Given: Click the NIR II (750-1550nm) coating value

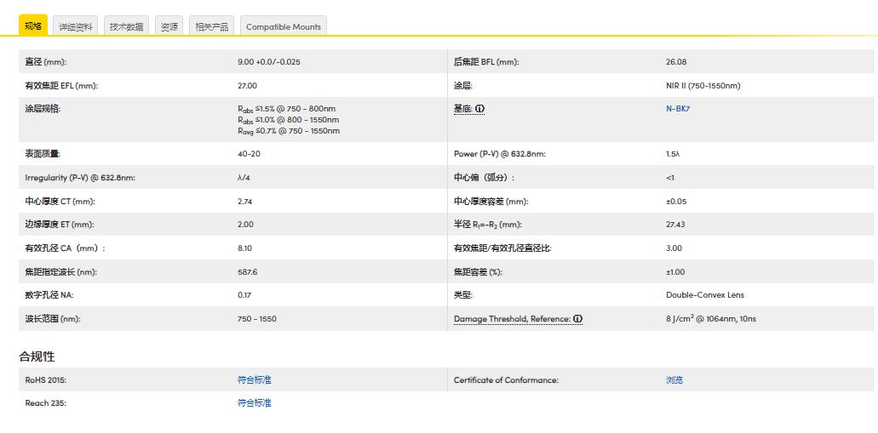Looking at the screenshot, I should point(703,86).
